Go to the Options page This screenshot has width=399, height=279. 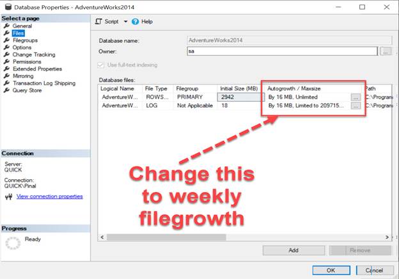22,47
